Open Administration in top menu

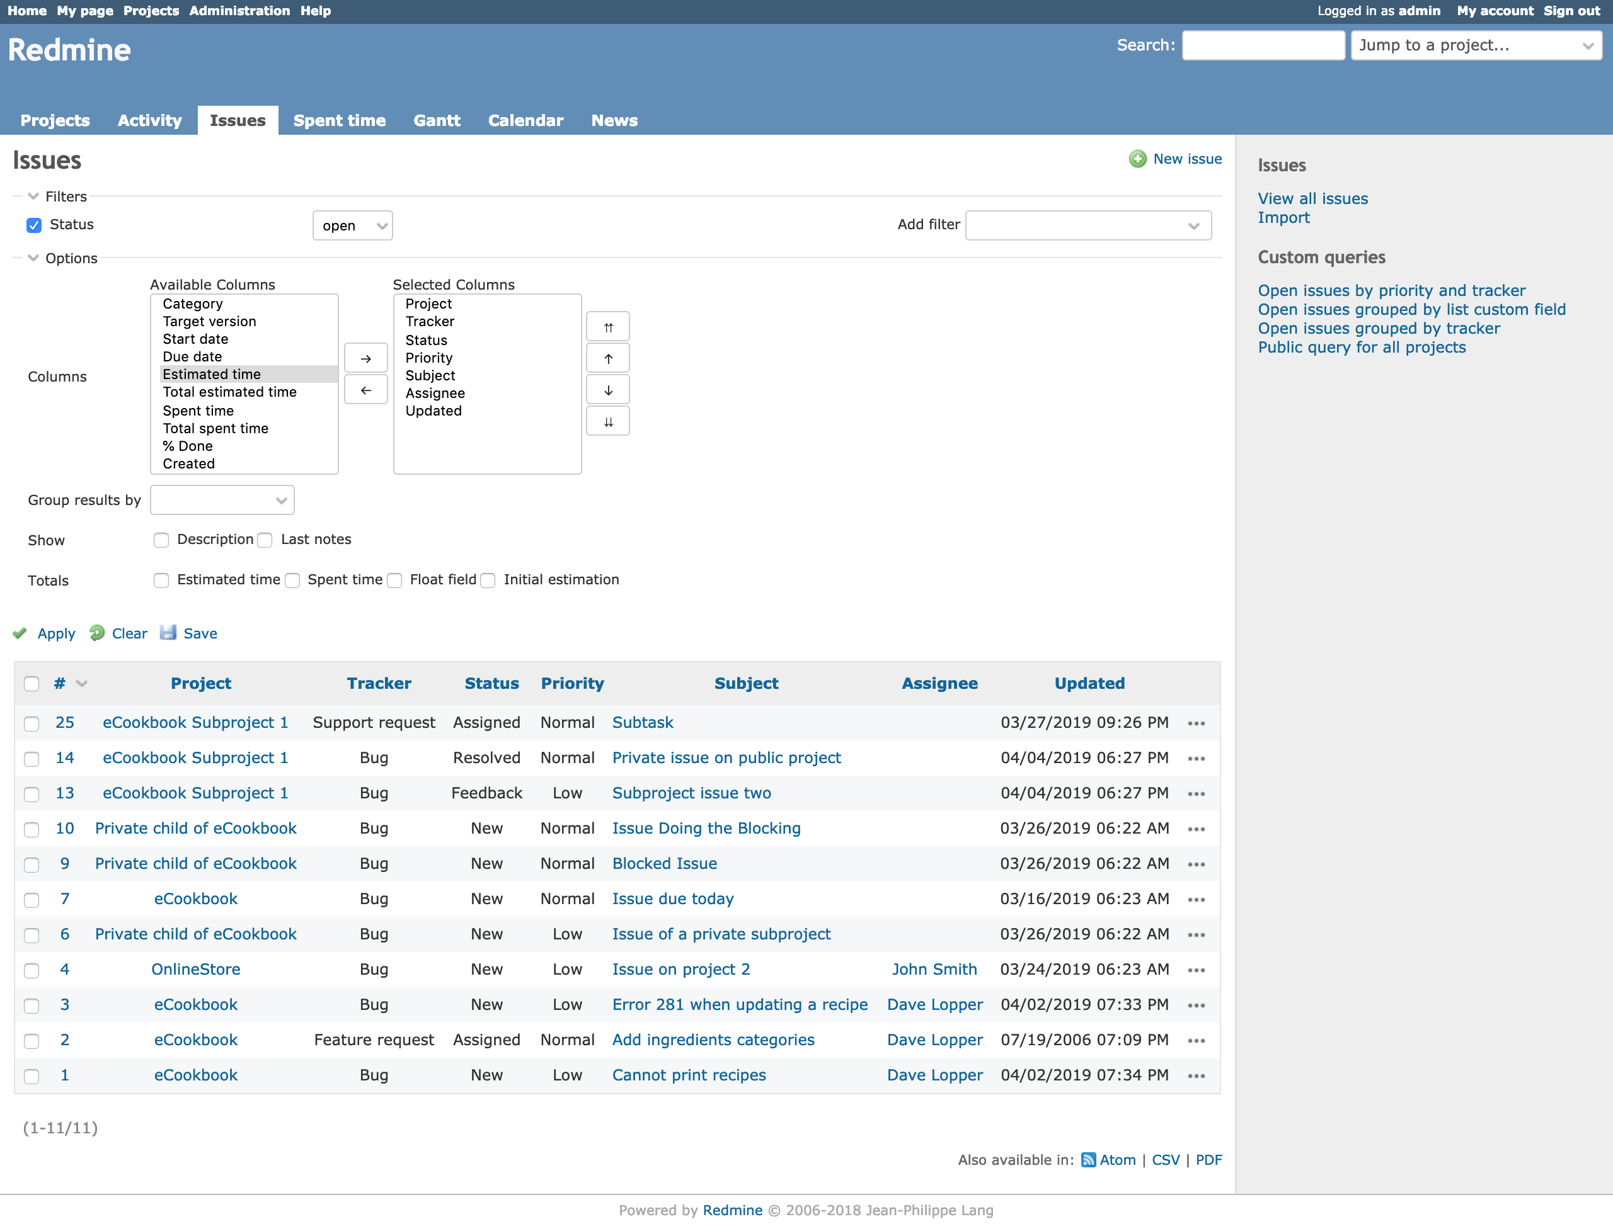(239, 11)
